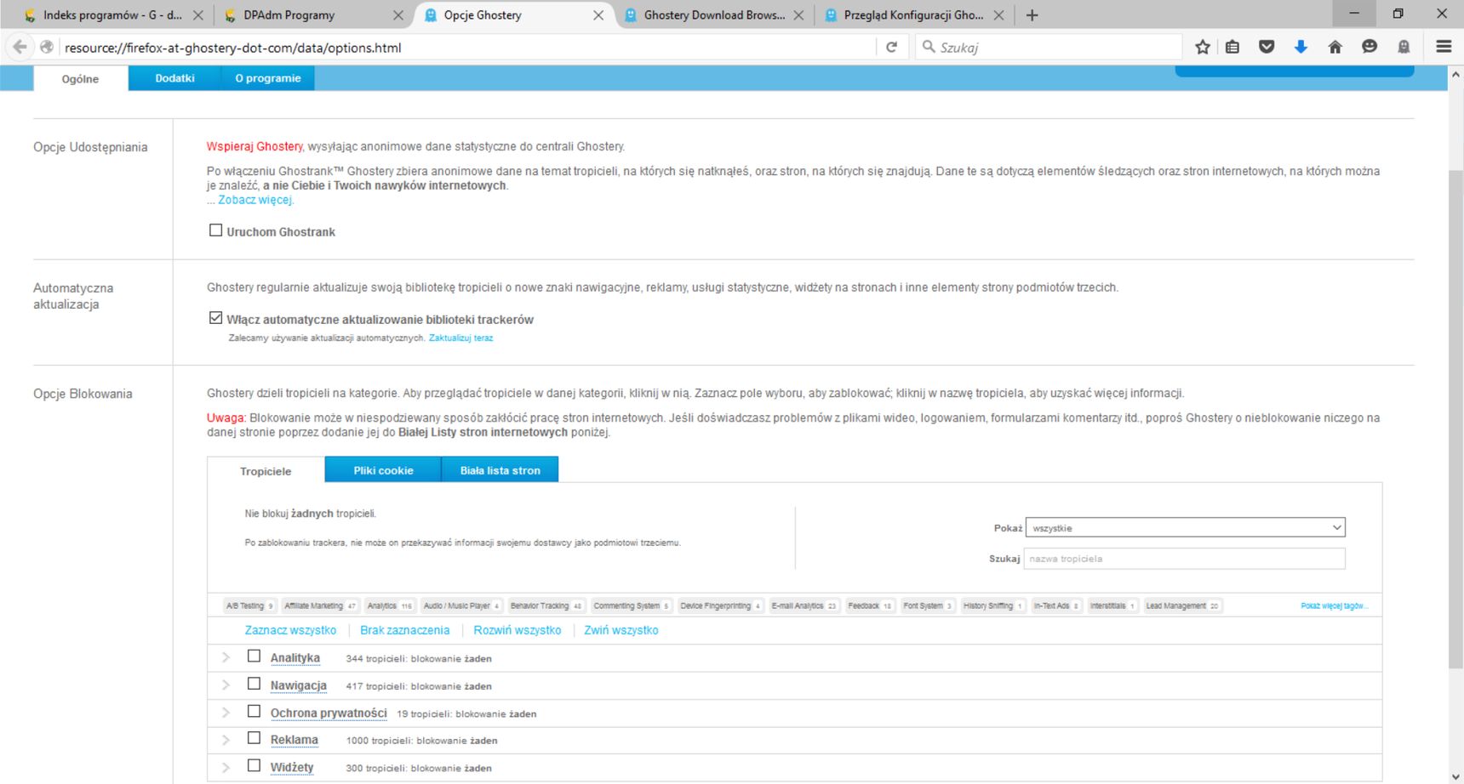Open the Hello chat smiley icon
Image resolution: width=1464 pixels, height=784 pixels.
tap(1369, 47)
